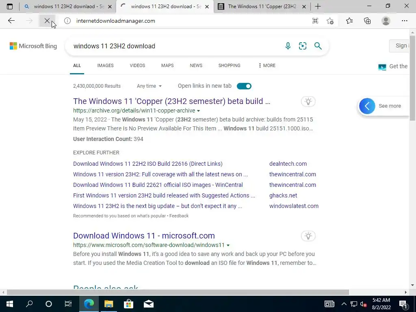Viewport: 416px width, 312px height.
Task: Expand arrow next to archive.org URL
Action: tap(198, 111)
